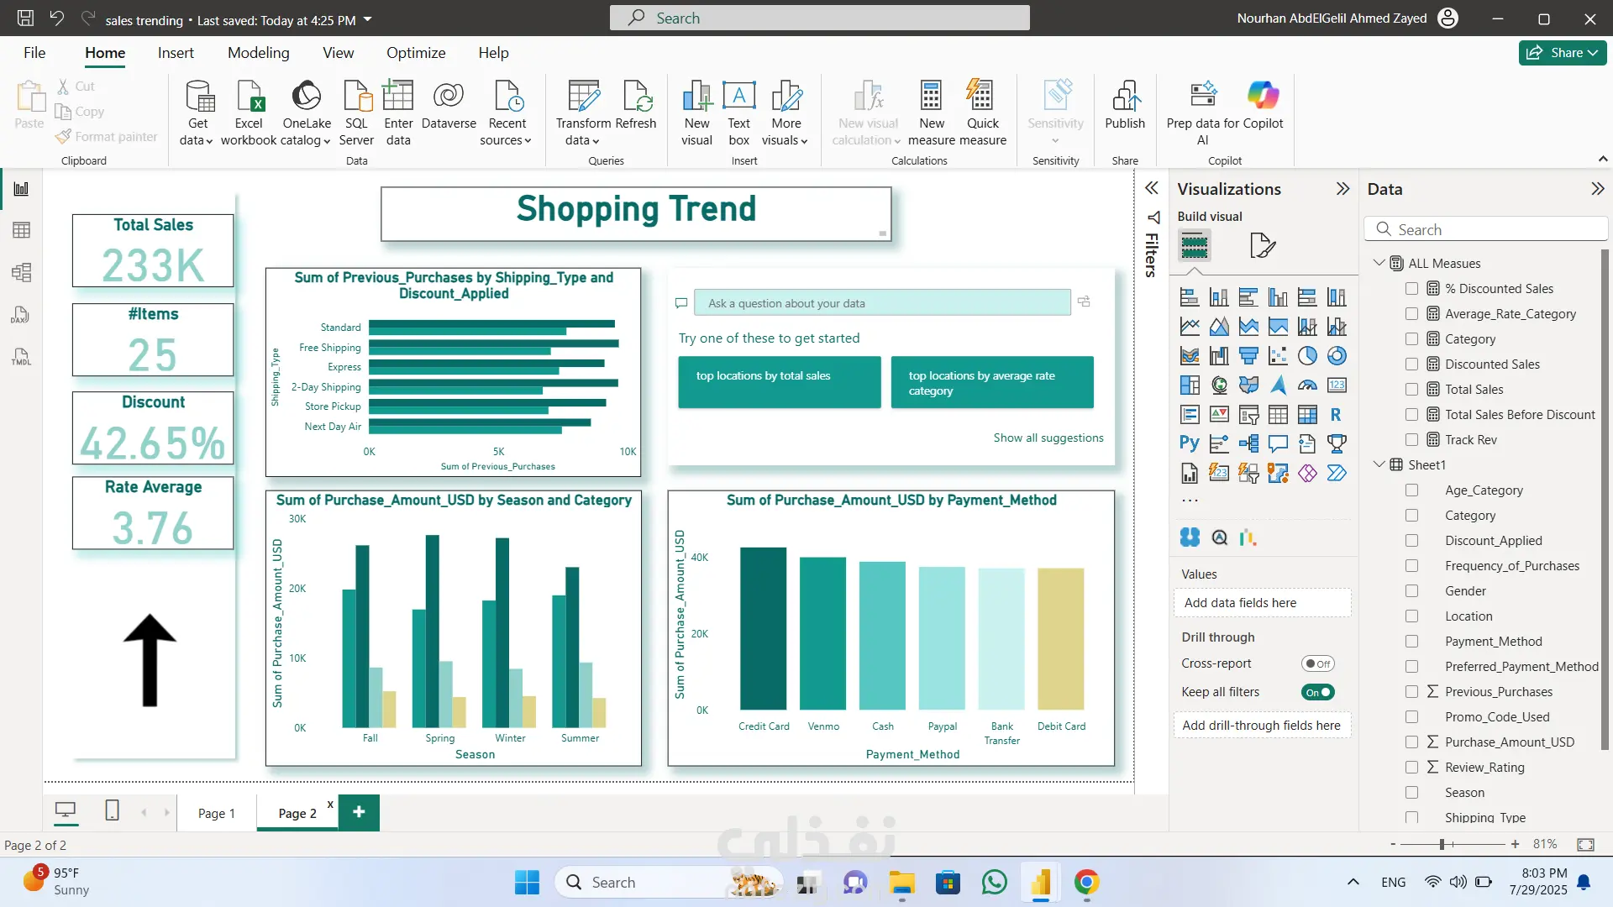
Task: Check the Gender field checkbox
Action: pos(1411,591)
